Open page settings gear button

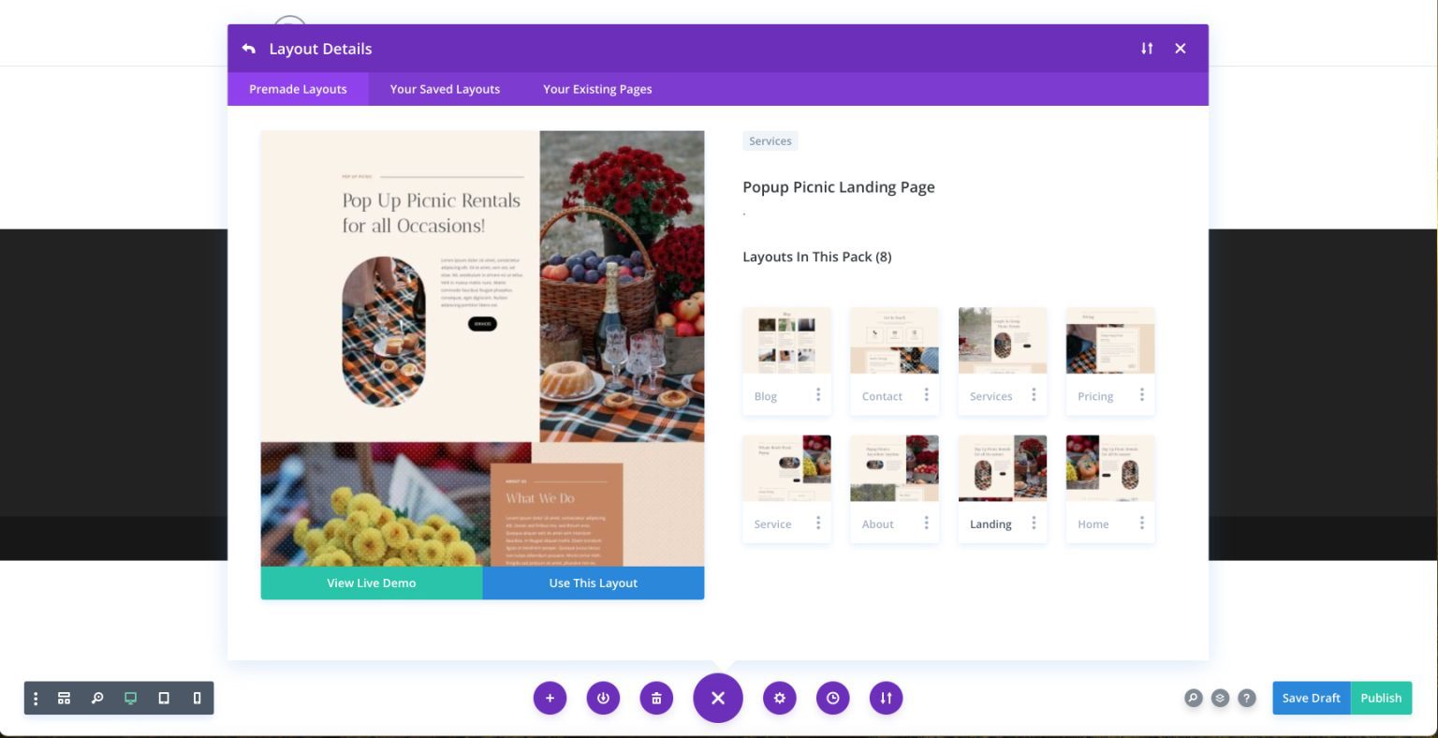(x=779, y=698)
